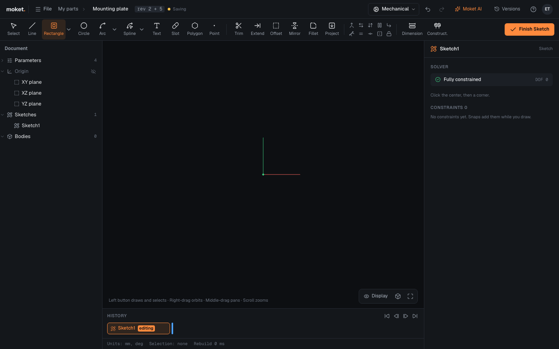Go to My parts breadcrumb
559x349 pixels.
point(68,9)
